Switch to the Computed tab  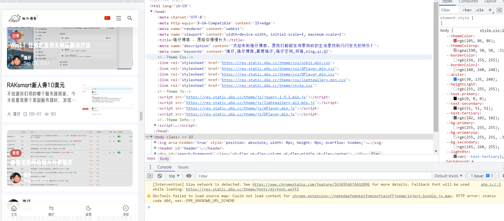click(468, 2)
